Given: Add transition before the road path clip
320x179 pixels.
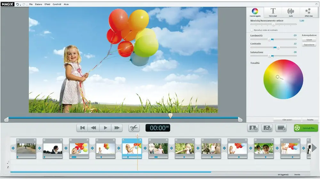Looking at the screenshot, I should point(13,148).
